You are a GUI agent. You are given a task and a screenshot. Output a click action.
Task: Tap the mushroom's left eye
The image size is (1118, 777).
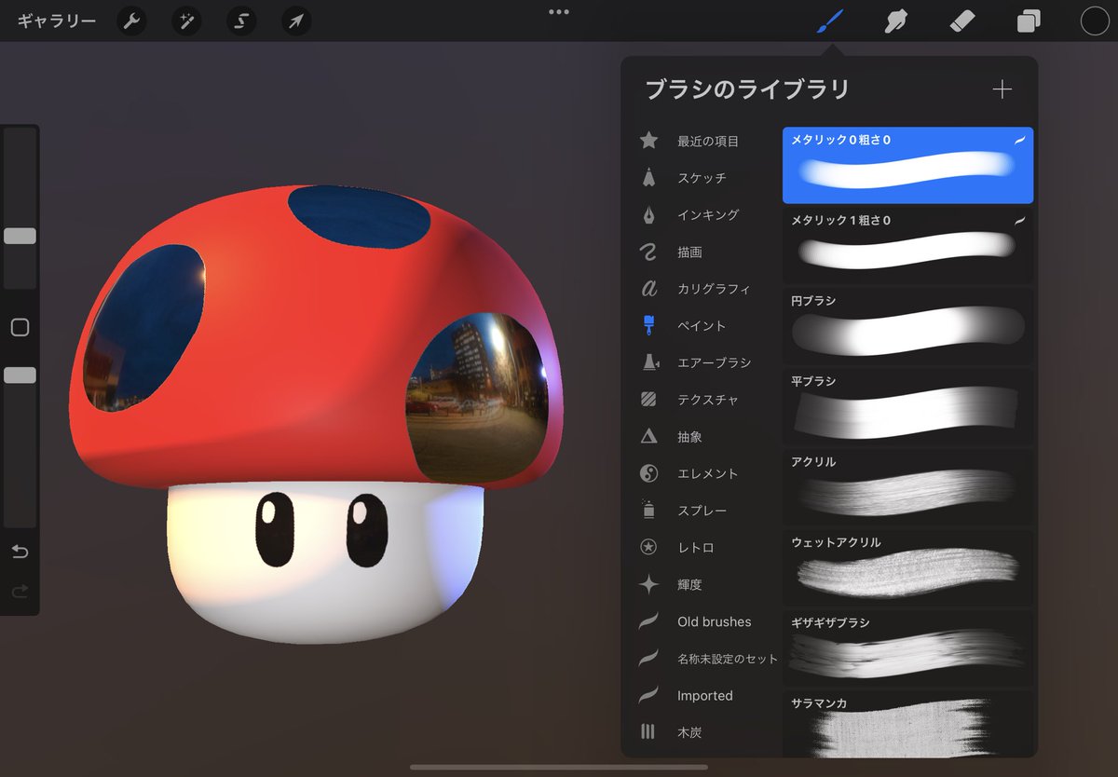[x=273, y=528]
